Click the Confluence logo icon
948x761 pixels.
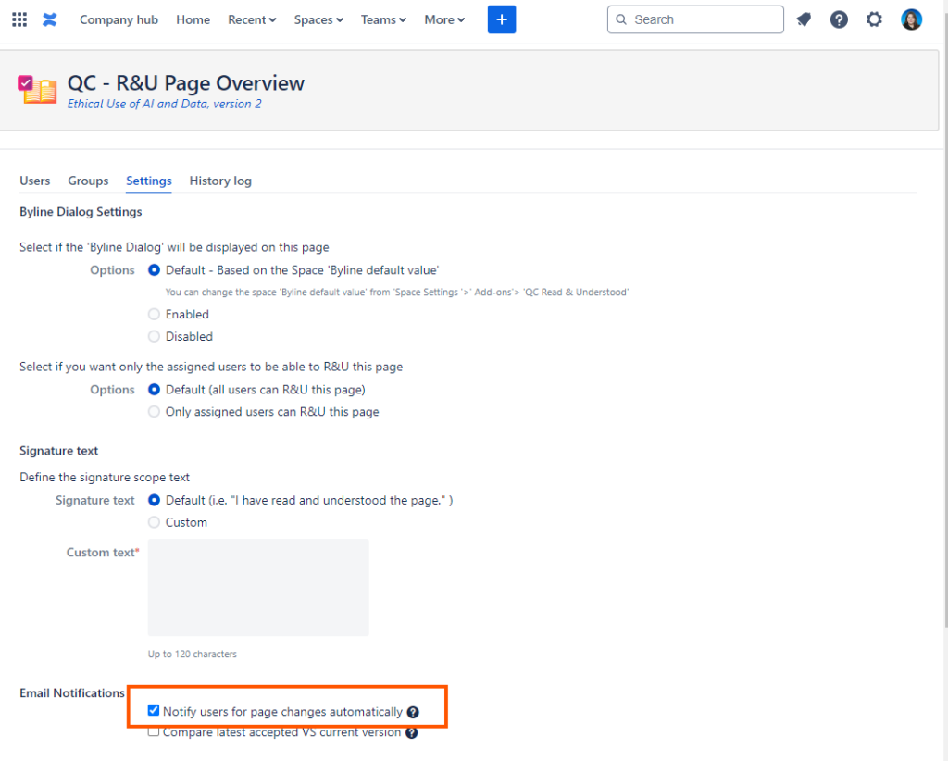(50, 19)
